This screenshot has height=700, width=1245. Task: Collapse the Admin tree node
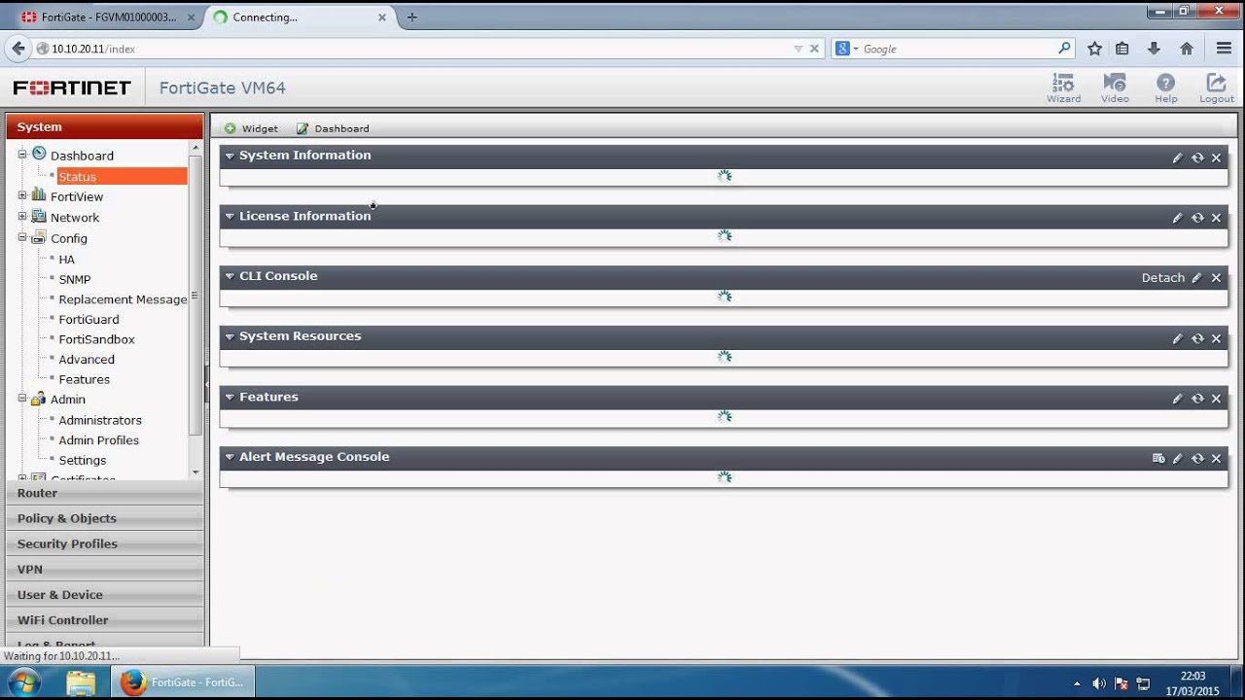click(x=22, y=399)
